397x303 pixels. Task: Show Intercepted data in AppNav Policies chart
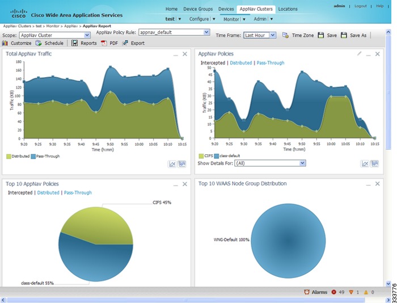tap(213, 63)
